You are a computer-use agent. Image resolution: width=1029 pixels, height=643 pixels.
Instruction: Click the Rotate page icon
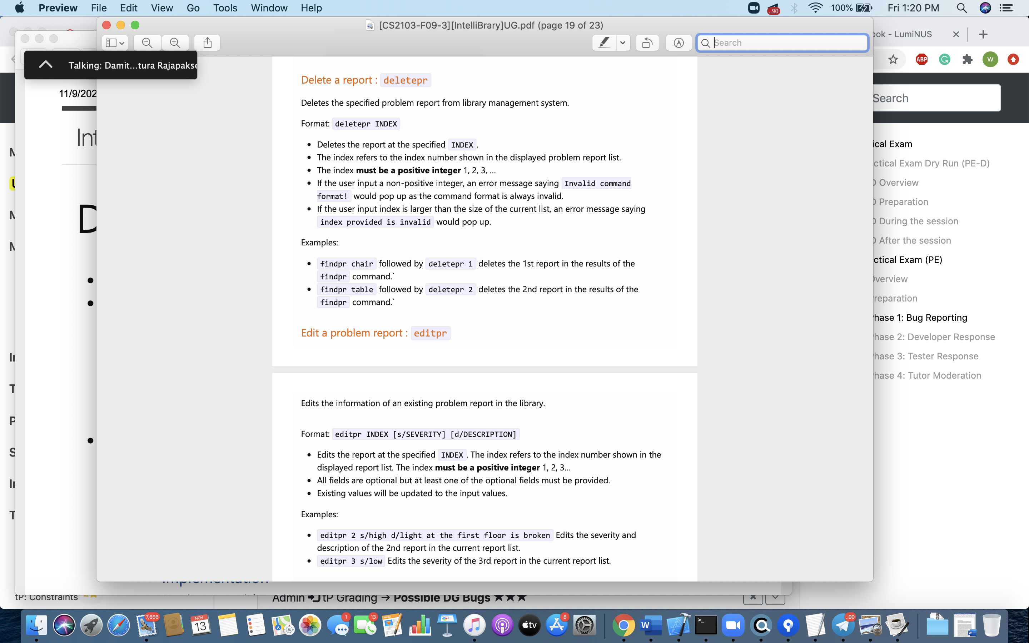[647, 43]
